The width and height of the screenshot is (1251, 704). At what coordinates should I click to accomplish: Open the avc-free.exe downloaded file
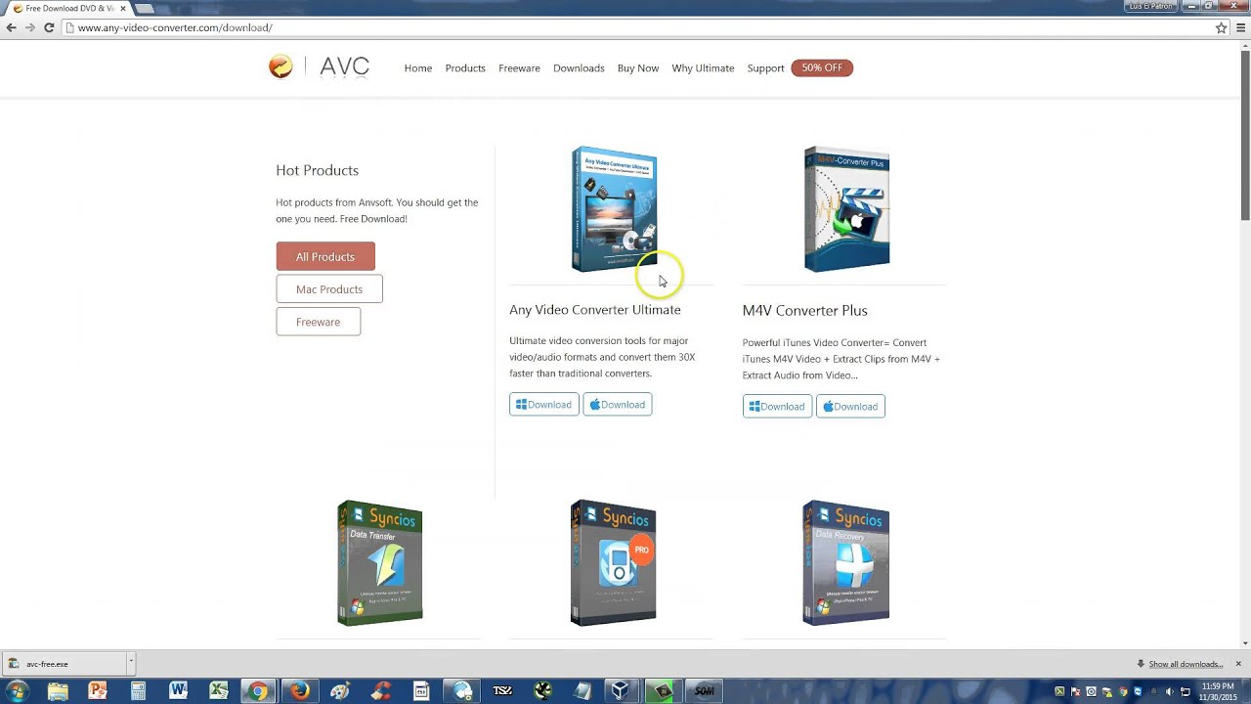point(64,664)
